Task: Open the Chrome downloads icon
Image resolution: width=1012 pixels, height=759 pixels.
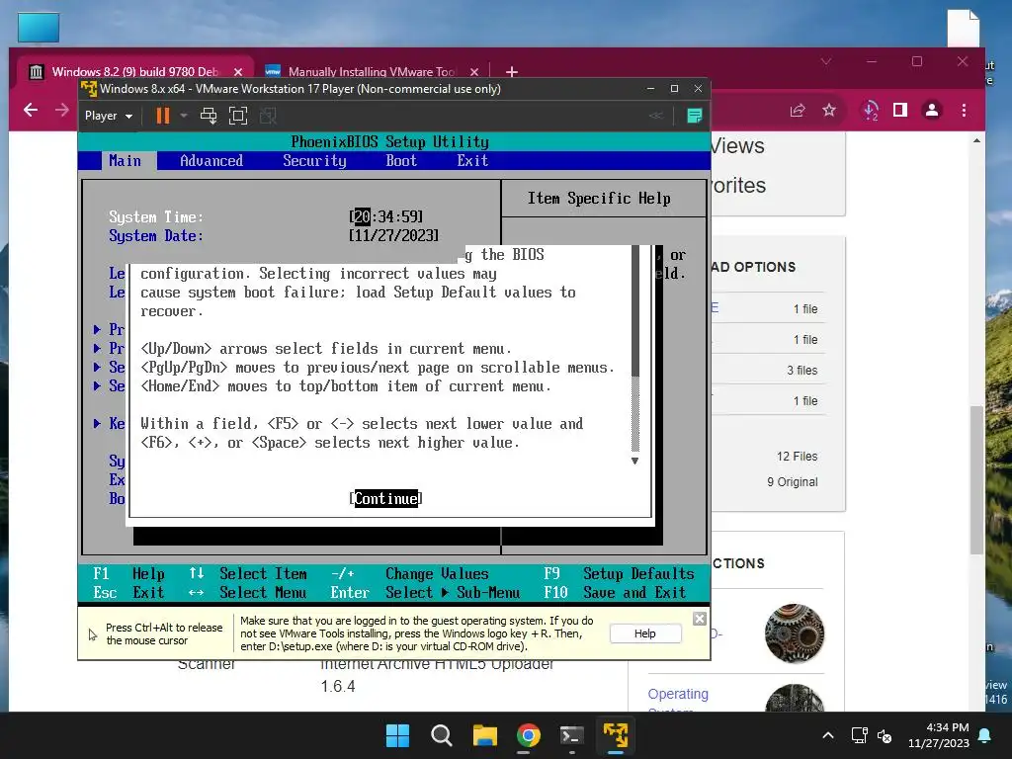Action: pos(870,111)
